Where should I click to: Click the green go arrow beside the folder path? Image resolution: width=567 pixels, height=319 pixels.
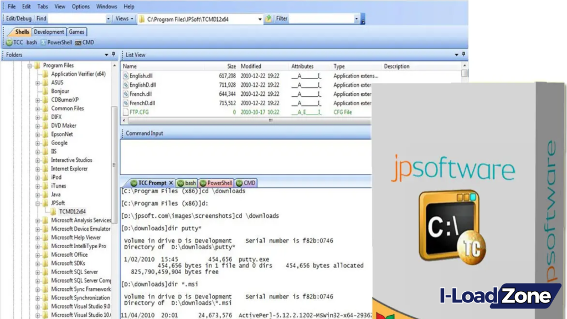click(268, 18)
